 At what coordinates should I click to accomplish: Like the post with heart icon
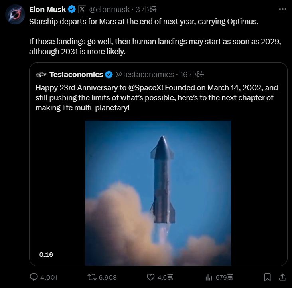point(150,277)
